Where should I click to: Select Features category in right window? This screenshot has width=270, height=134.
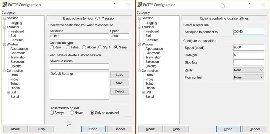(152, 40)
